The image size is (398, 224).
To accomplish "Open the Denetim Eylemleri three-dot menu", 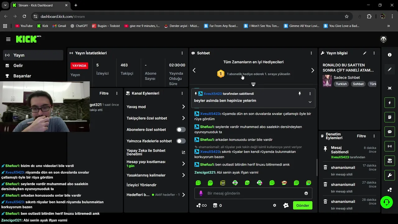I will (374, 136).
